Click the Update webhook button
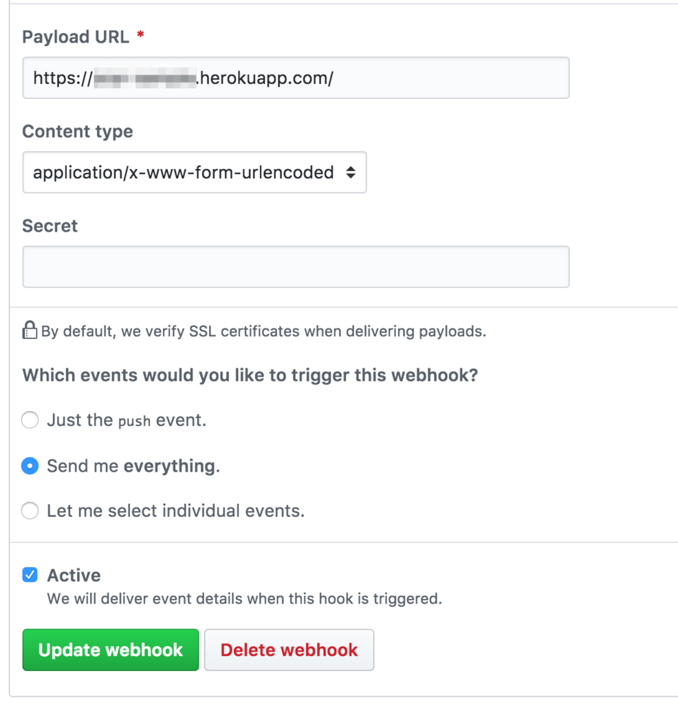 pyautogui.click(x=111, y=650)
